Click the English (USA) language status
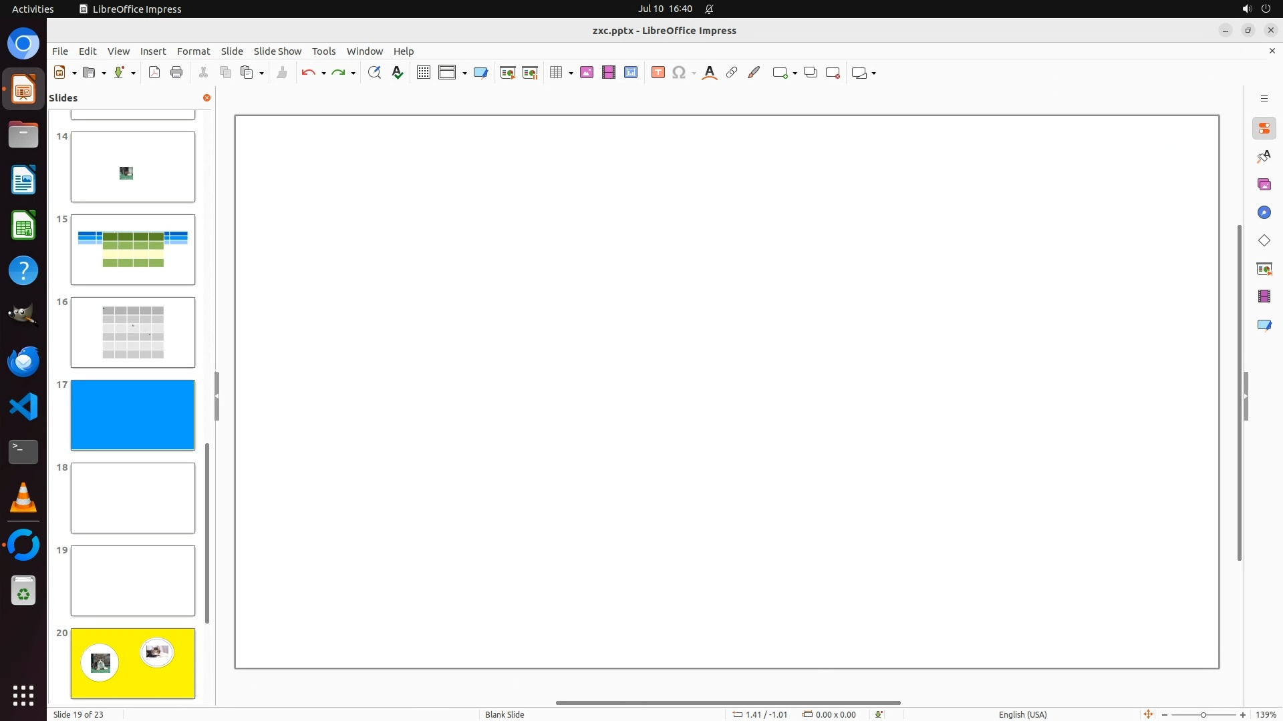The height and width of the screenshot is (721, 1283). [1022, 714]
